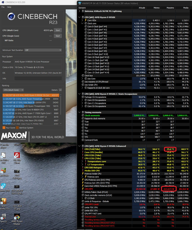
Task: Open the FileZilla Client desktop shortcut
Action: click(17, 158)
